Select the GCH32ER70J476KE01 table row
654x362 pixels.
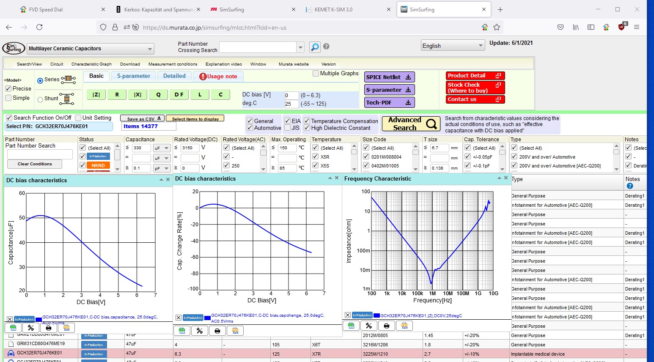coord(325,354)
